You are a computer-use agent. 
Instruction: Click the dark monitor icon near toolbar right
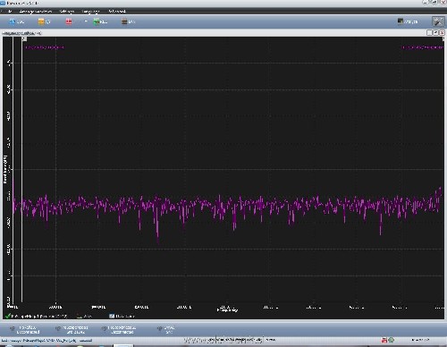[x=401, y=21]
